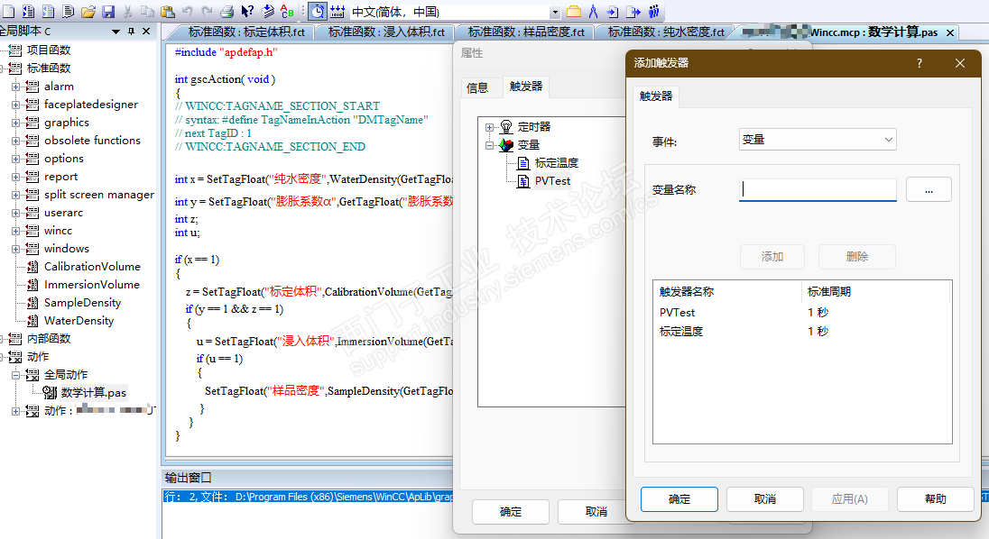
Task: Click the import action arrow icon
Action: tap(613, 12)
